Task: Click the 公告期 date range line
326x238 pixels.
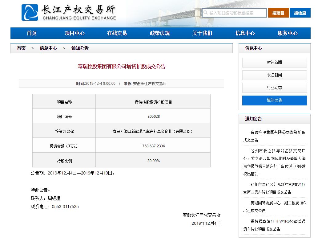Action: pos(73,173)
